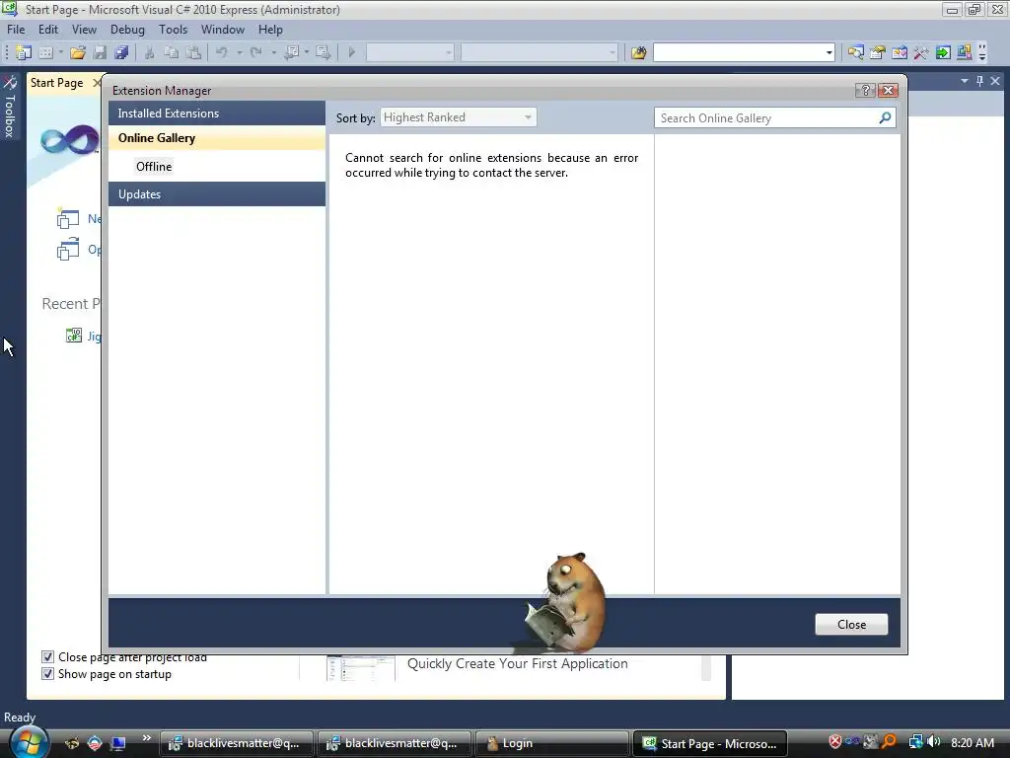This screenshot has width=1010, height=758.
Task: Toggle Close page after project load checkbox
Action: pyautogui.click(x=47, y=656)
